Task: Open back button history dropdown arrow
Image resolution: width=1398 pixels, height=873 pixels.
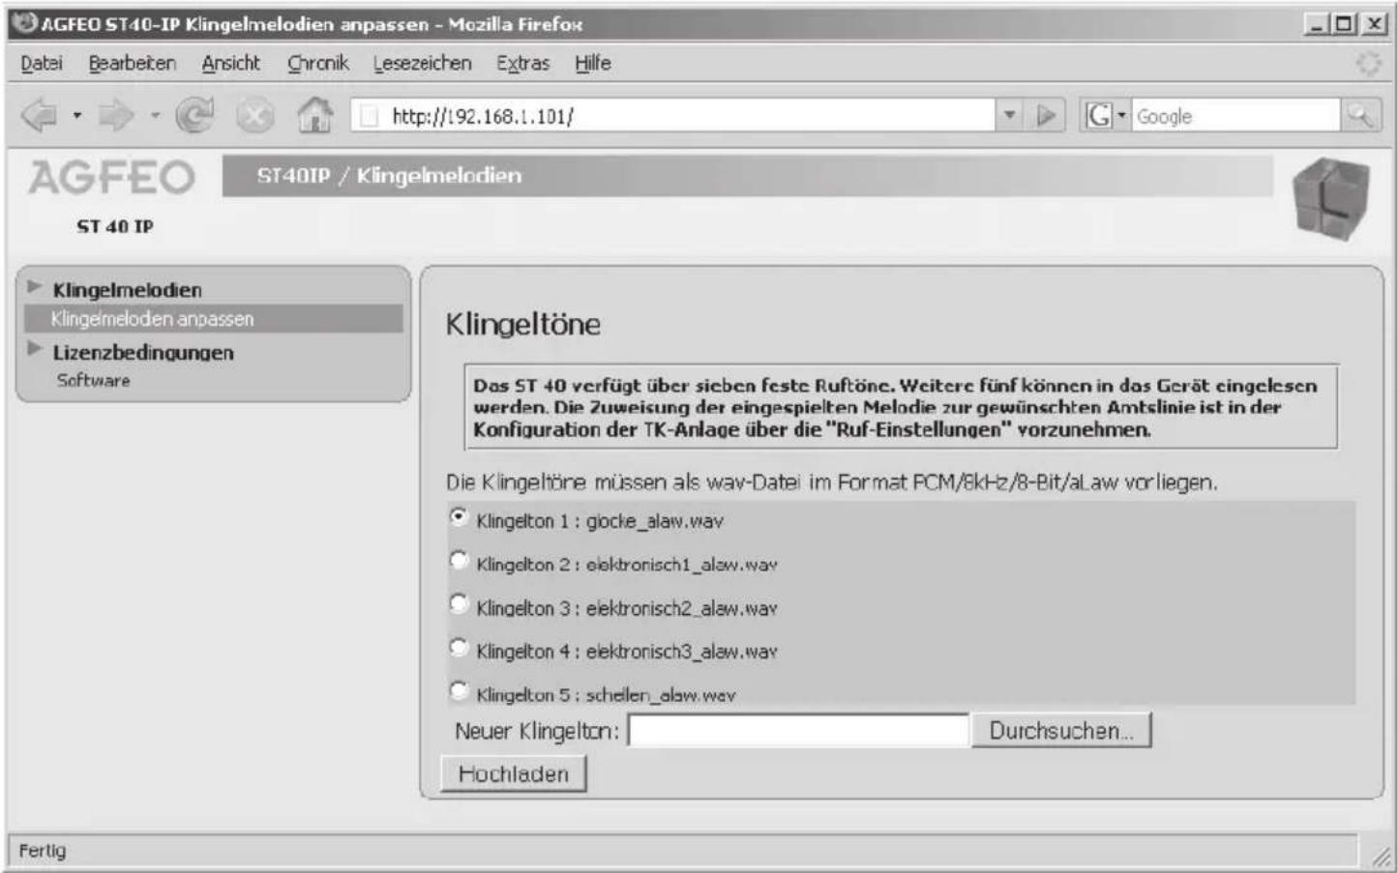Action: click(76, 116)
